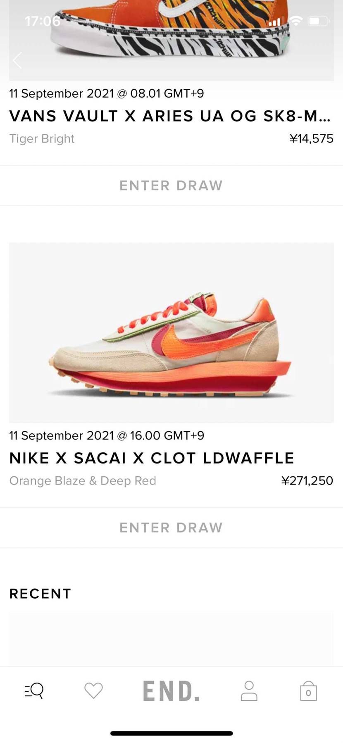Open wishlist via the heart icon
Image resolution: width=343 pixels, height=743 pixels.
click(93, 690)
